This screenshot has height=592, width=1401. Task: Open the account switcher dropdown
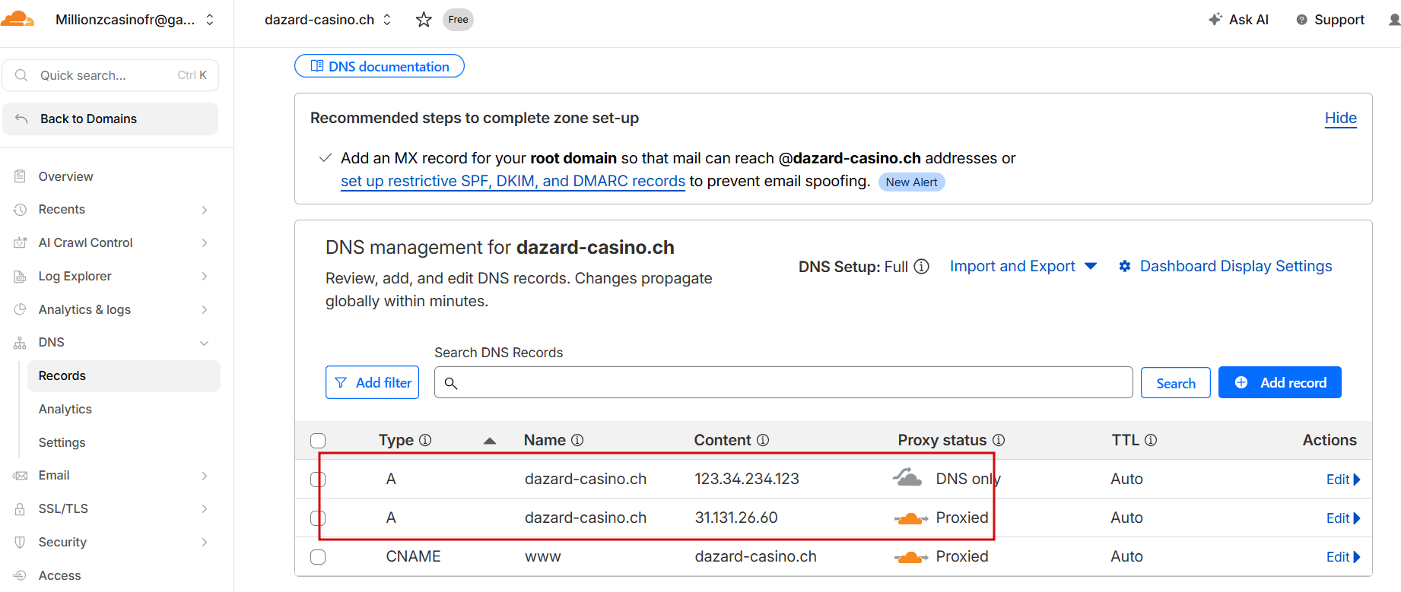coord(210,20)
